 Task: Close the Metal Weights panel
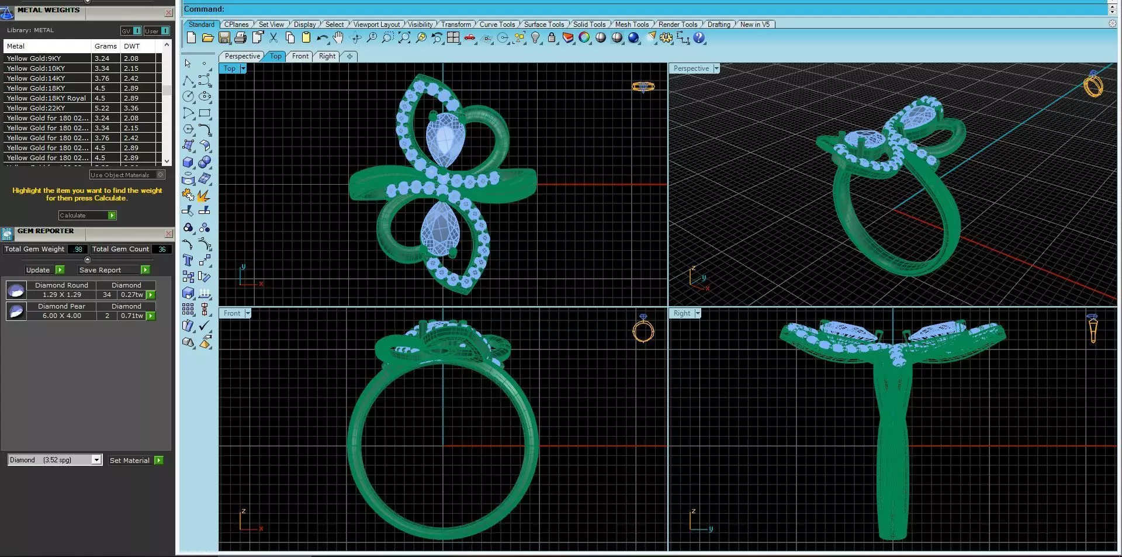168,12
